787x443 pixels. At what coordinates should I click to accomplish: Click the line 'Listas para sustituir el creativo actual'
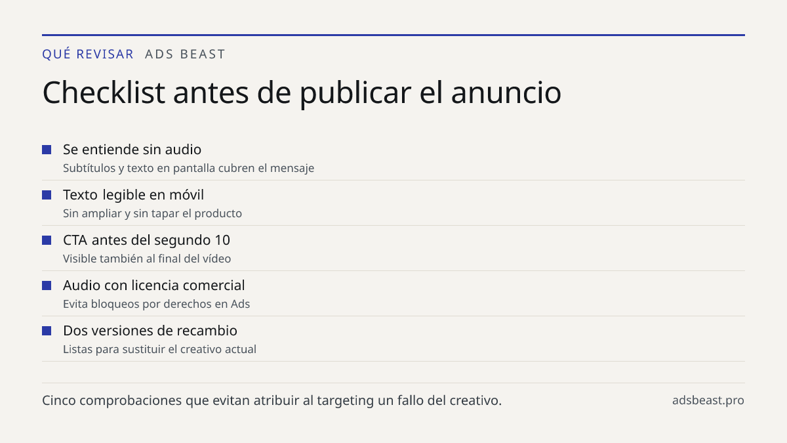(159, 349)
